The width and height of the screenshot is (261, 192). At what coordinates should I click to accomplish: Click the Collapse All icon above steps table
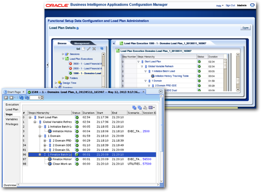pyautogui.click(x=140, y=107)
